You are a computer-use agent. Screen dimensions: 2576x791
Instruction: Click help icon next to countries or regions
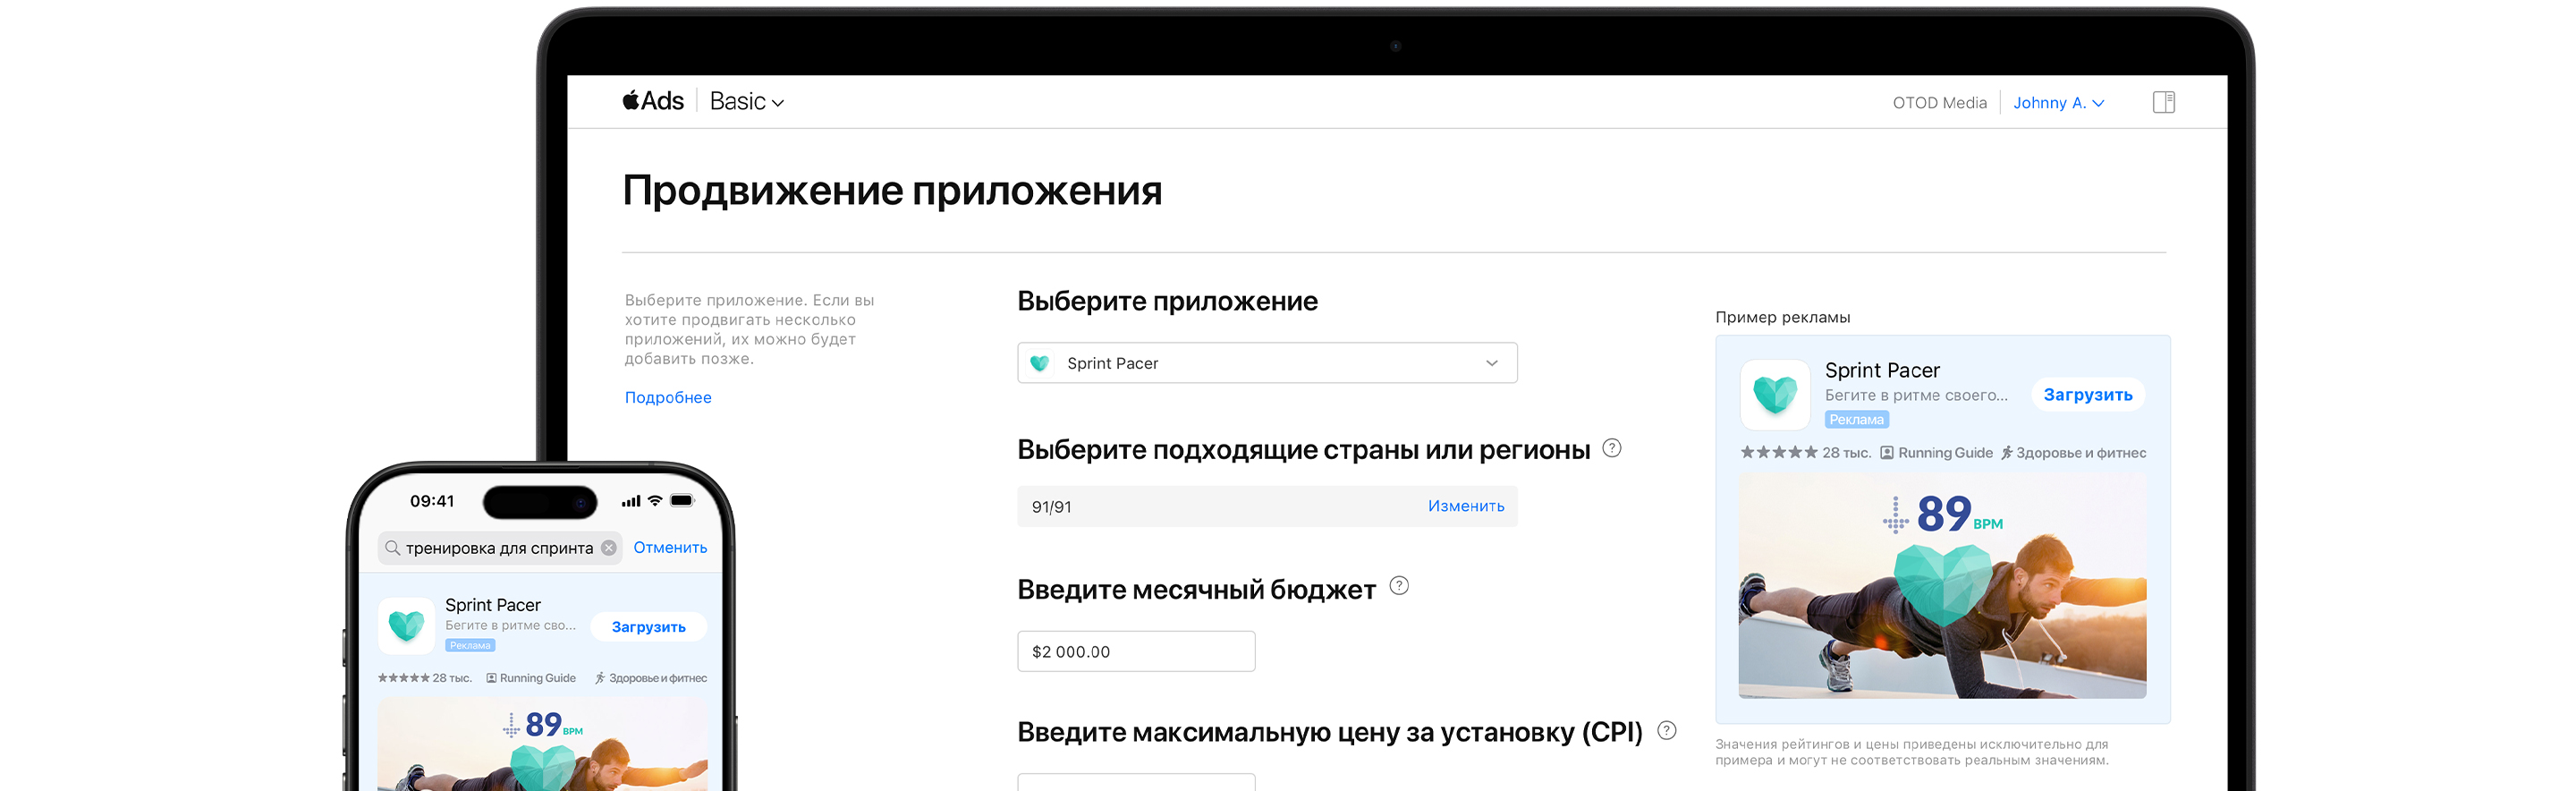(1611, 448)
